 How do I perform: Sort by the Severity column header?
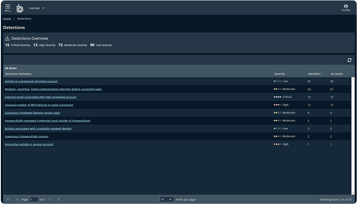(x=280, y=74)
